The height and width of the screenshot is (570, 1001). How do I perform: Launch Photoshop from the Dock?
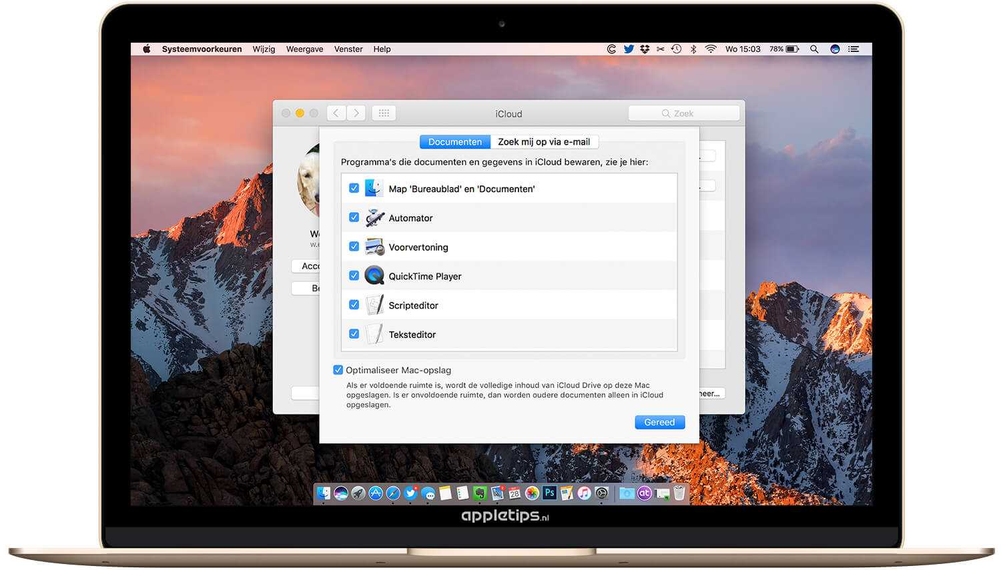click(550, 493)
